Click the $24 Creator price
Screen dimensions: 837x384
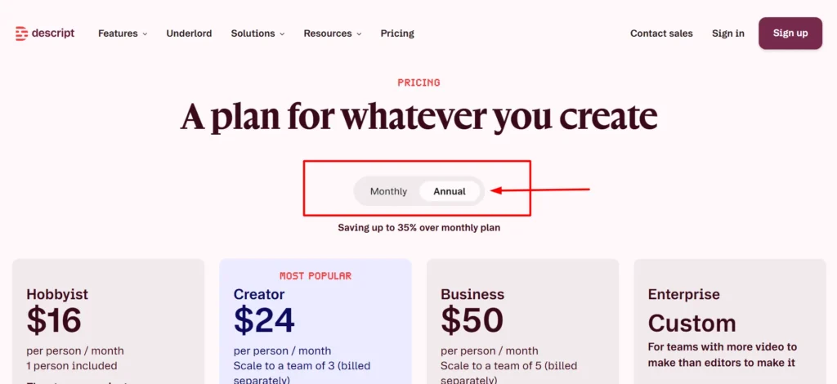(x=264, y=320)
